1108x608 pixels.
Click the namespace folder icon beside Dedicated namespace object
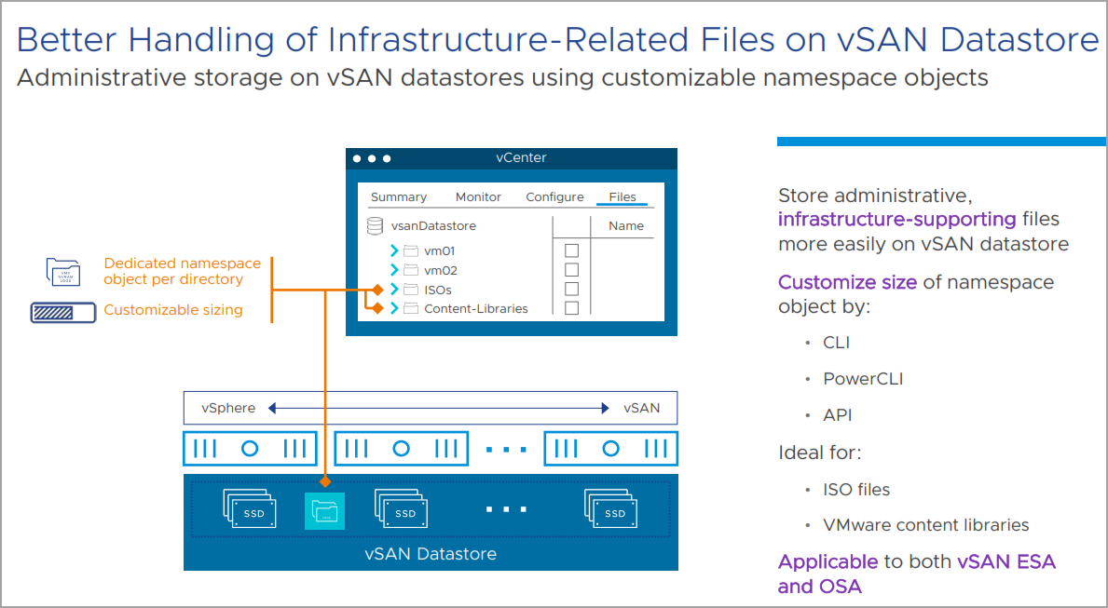[x=63, y=272]
